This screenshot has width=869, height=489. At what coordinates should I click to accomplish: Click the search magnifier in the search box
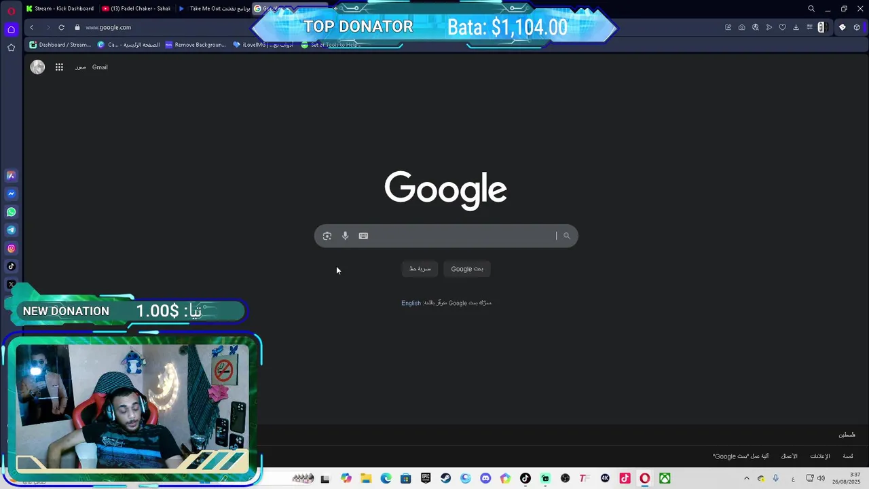pos(566,236)
